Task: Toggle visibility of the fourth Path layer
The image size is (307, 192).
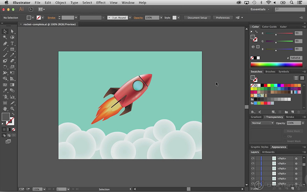Action: point(253,173)
